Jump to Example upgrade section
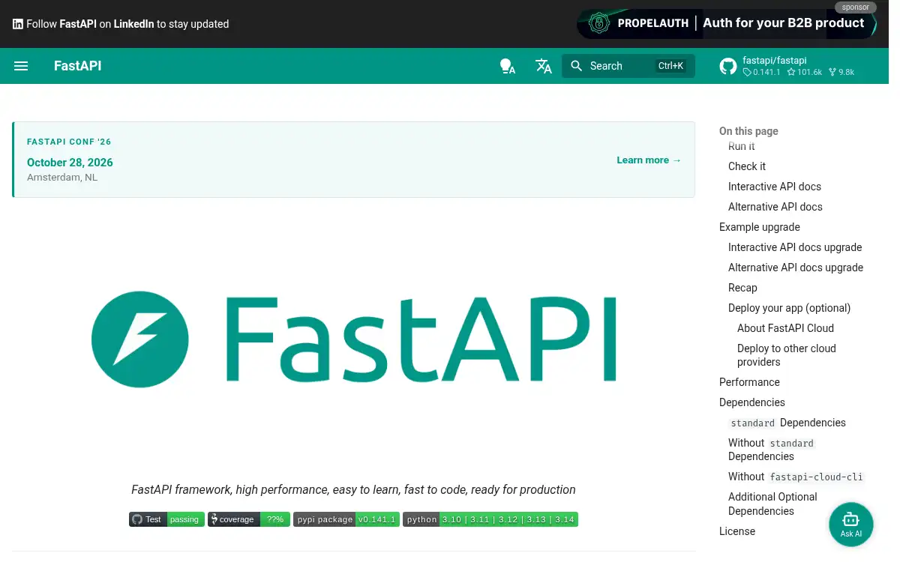This screenshot has height=562, width=900. click(760, 227)
